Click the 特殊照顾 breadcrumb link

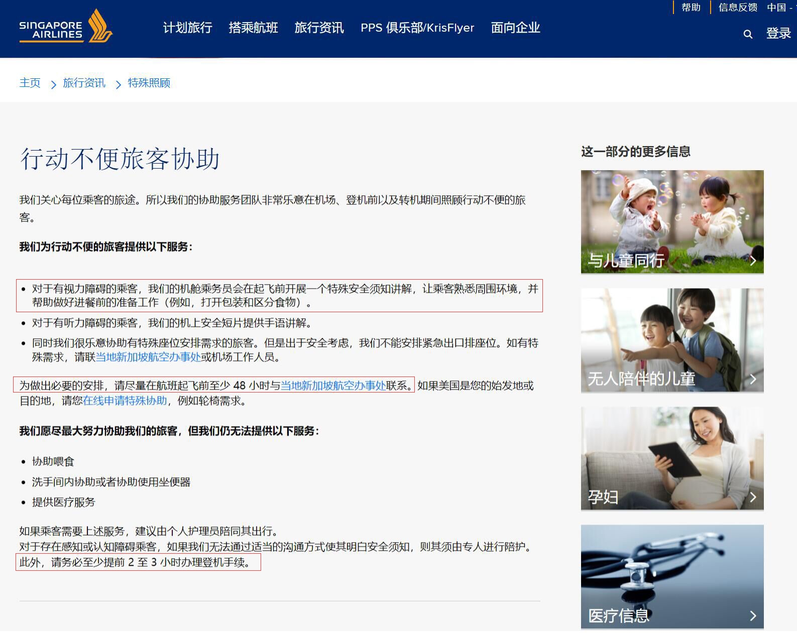coord(149,83)
